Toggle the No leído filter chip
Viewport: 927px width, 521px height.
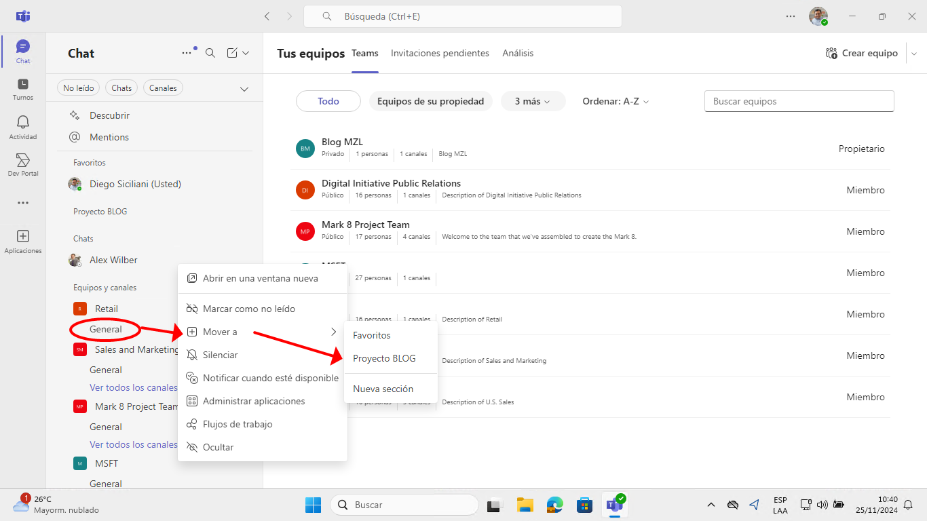79,88
